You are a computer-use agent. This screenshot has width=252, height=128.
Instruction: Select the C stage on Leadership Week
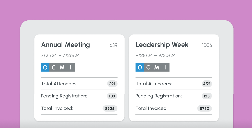(148, 67)
